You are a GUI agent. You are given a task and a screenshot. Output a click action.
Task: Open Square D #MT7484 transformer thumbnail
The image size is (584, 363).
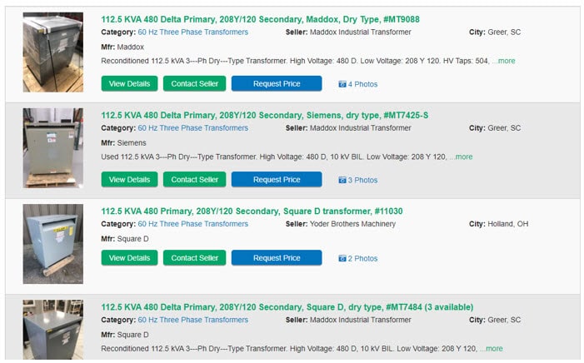tap(52, 330)
